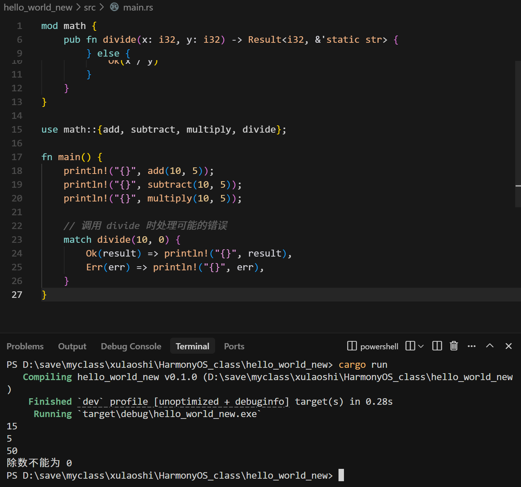Click the hello_world_new breadcrumb

(x=38, y=7)
